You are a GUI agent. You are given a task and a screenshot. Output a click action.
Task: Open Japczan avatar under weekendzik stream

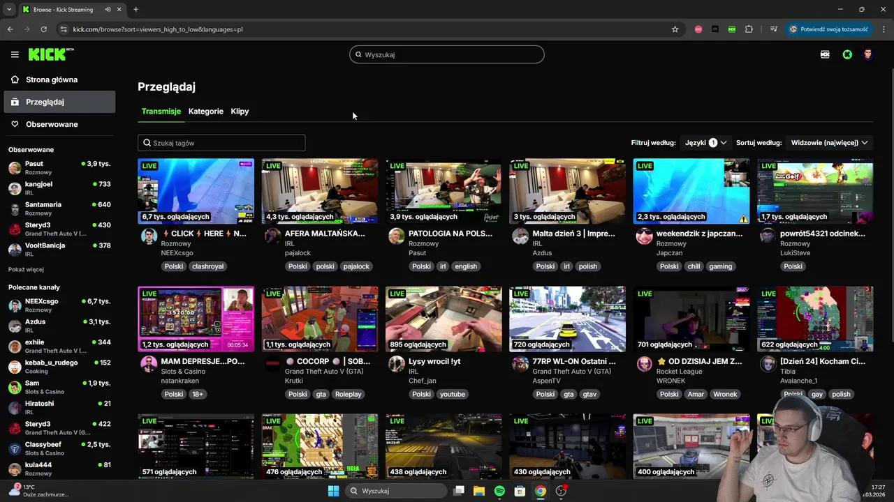(x=644, y=236)
